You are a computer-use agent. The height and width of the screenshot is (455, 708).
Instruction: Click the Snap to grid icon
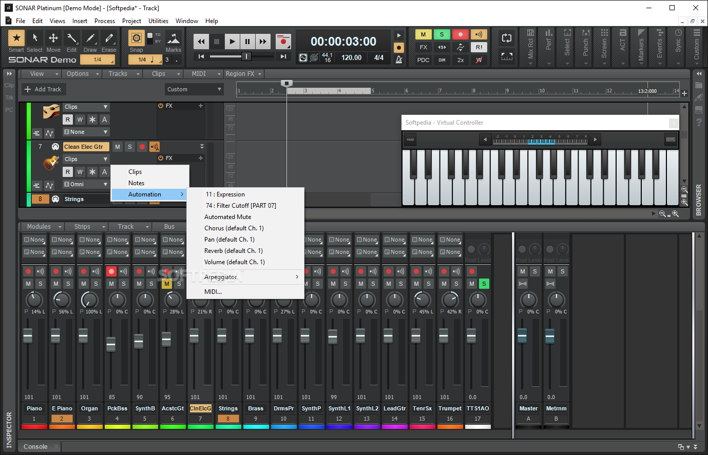pyautogui.click(x=136, y=38)
